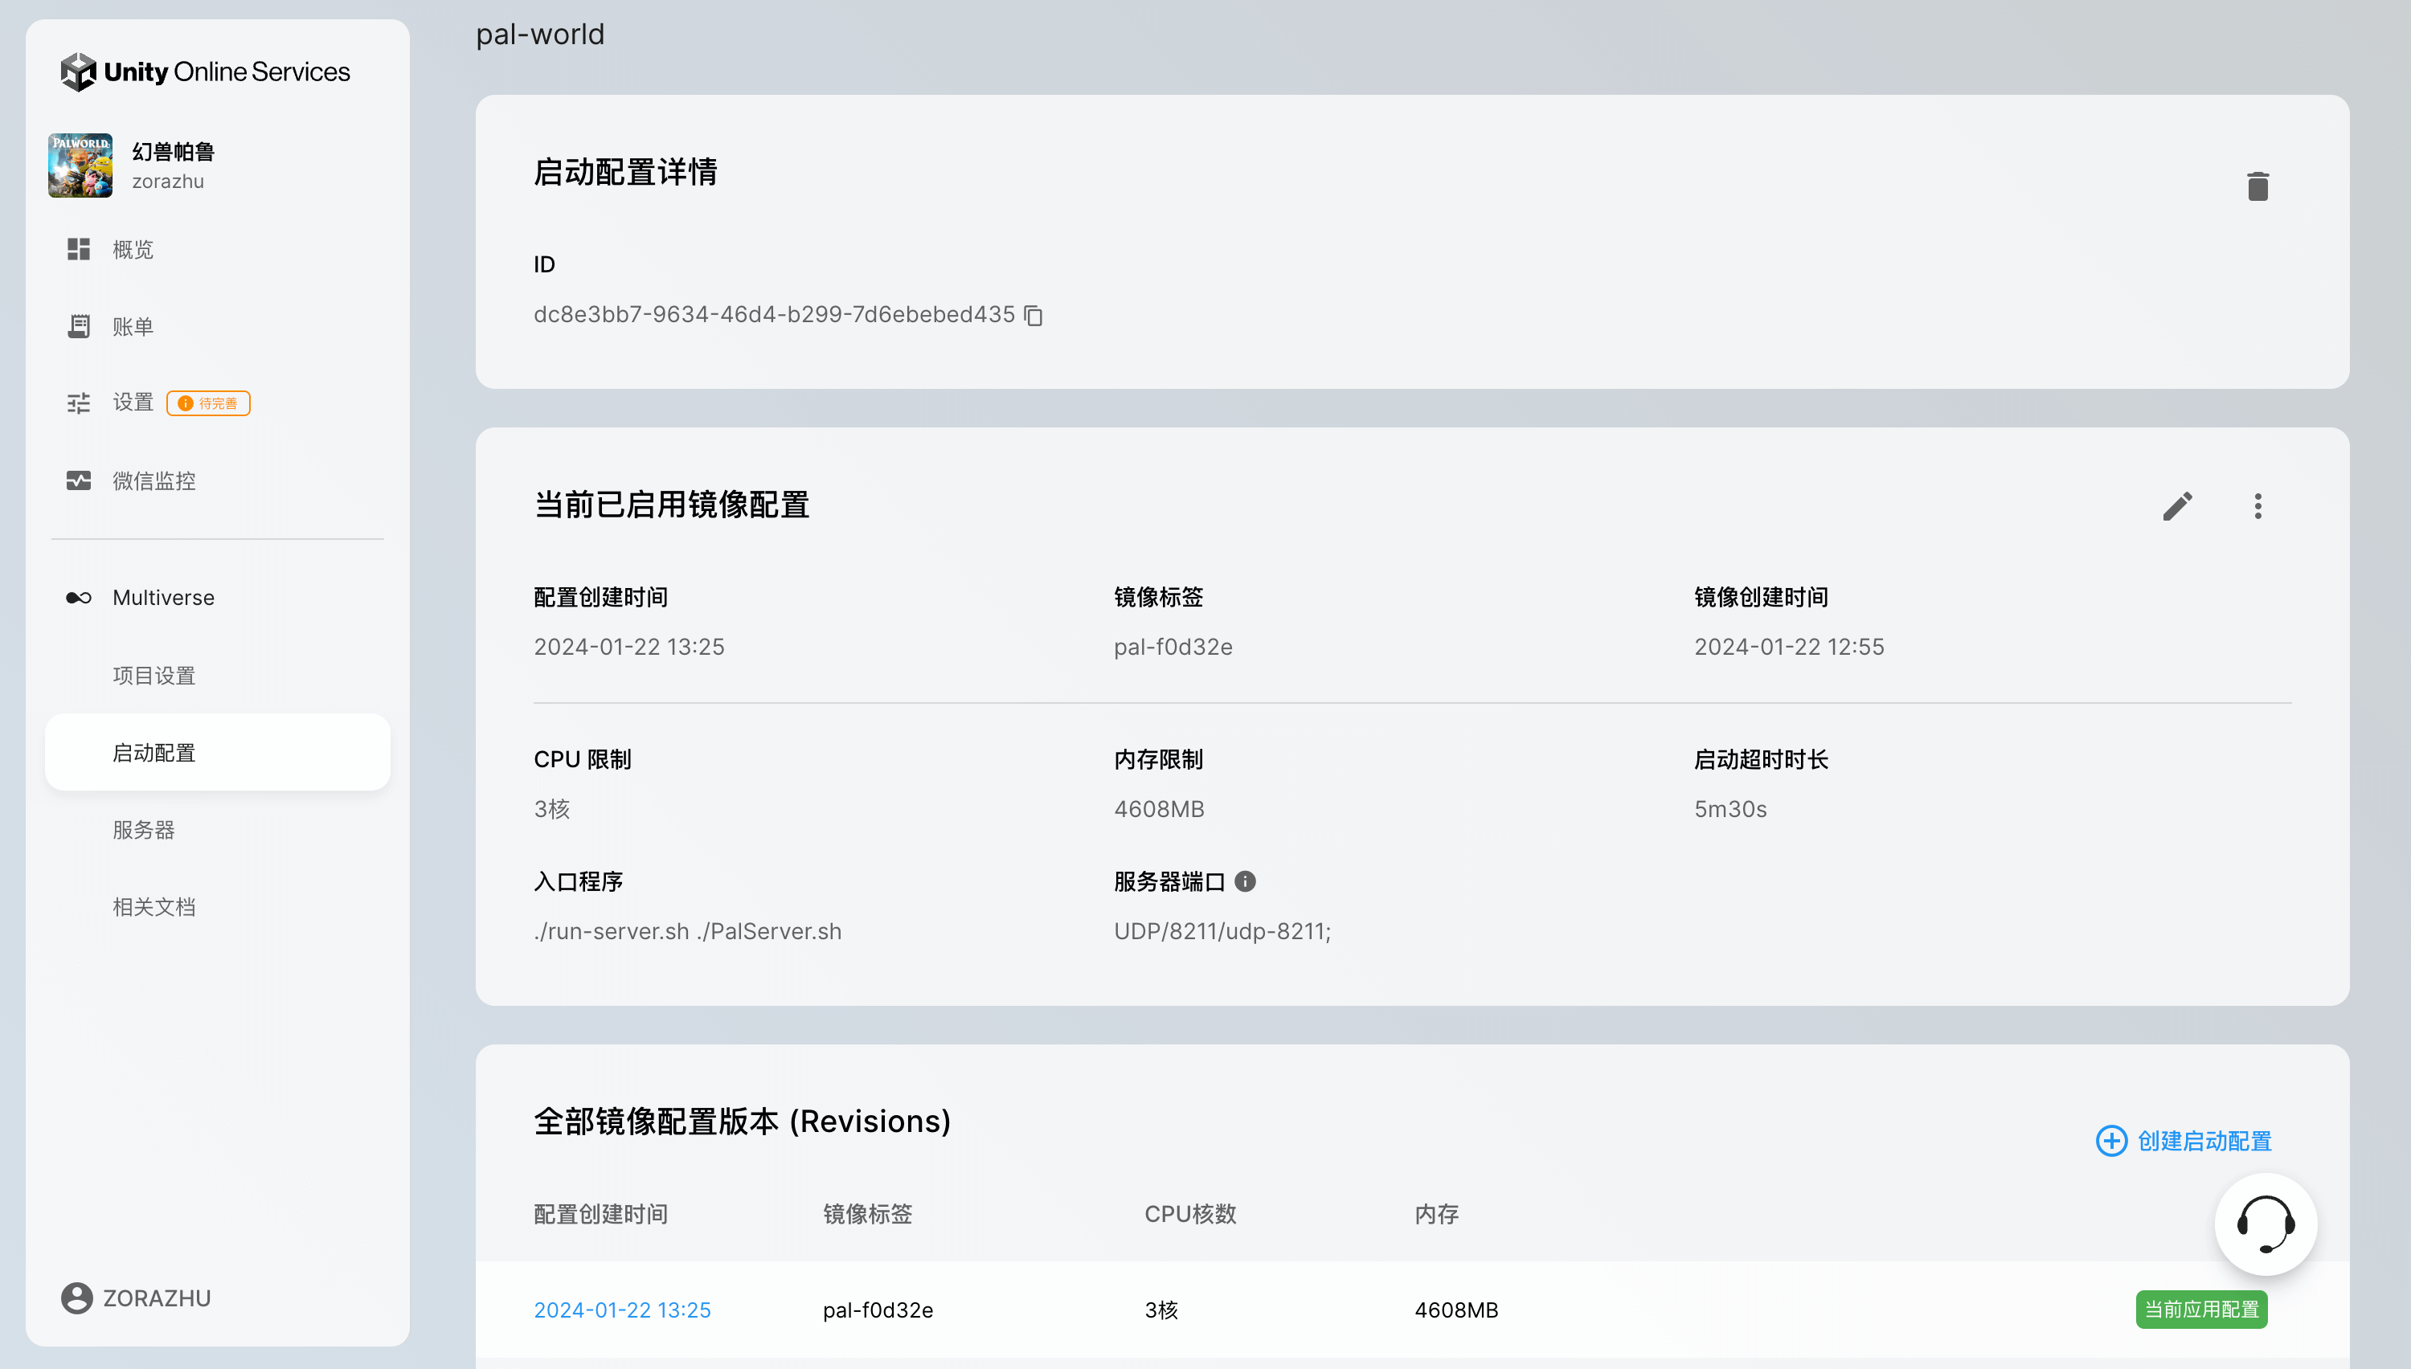Delete the launch configuration with trash icon
The height and width of the screenshot is (1369, 2411).
2257,186
